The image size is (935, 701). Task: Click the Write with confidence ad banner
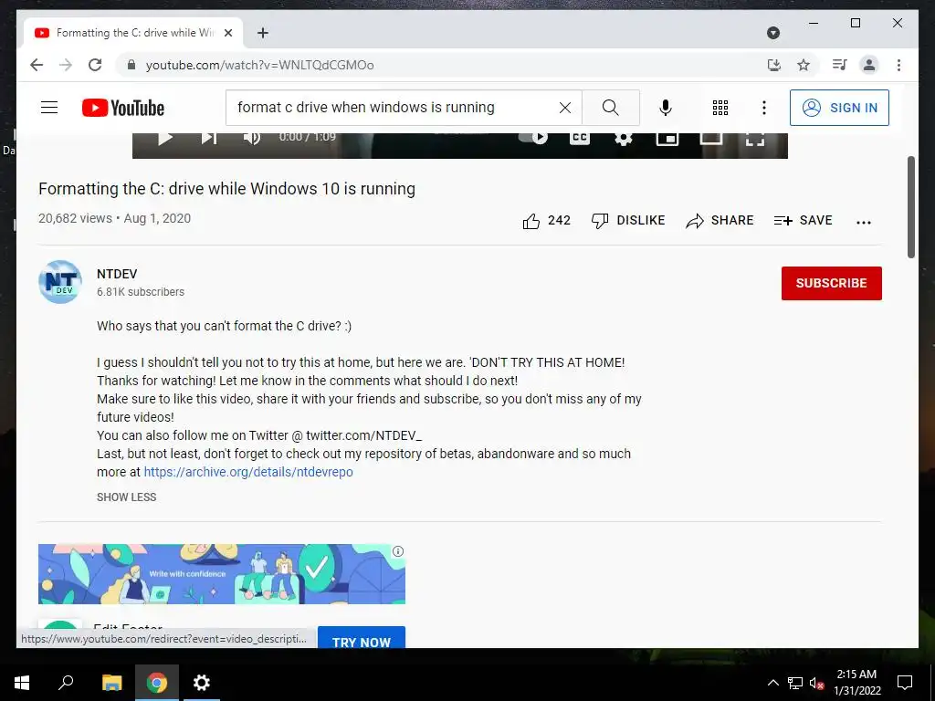(222, 574)
